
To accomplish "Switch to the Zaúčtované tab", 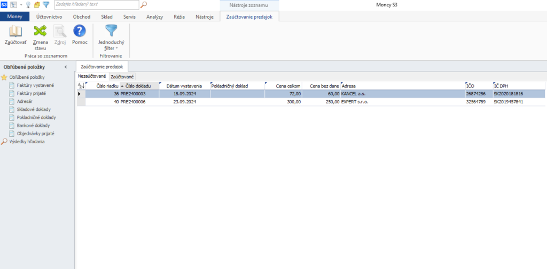I will point(122,76).
